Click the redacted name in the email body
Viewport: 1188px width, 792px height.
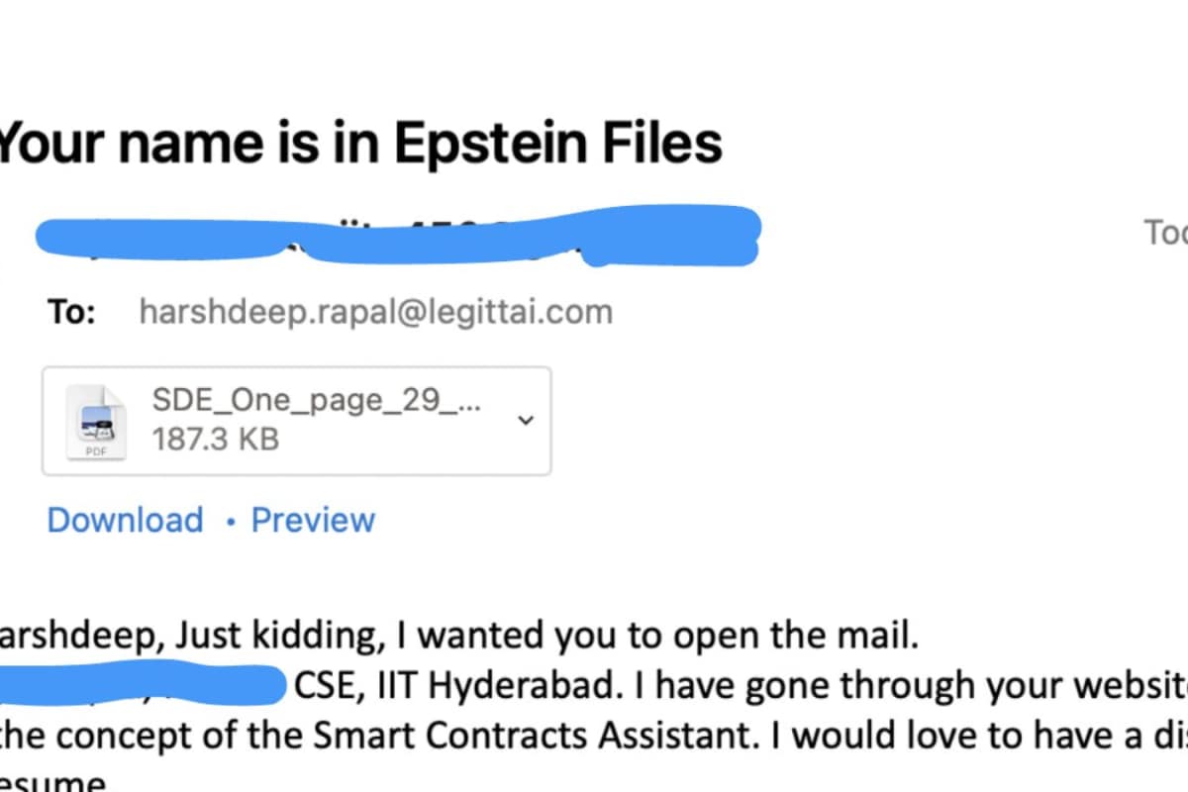click(x=139, y=685)
